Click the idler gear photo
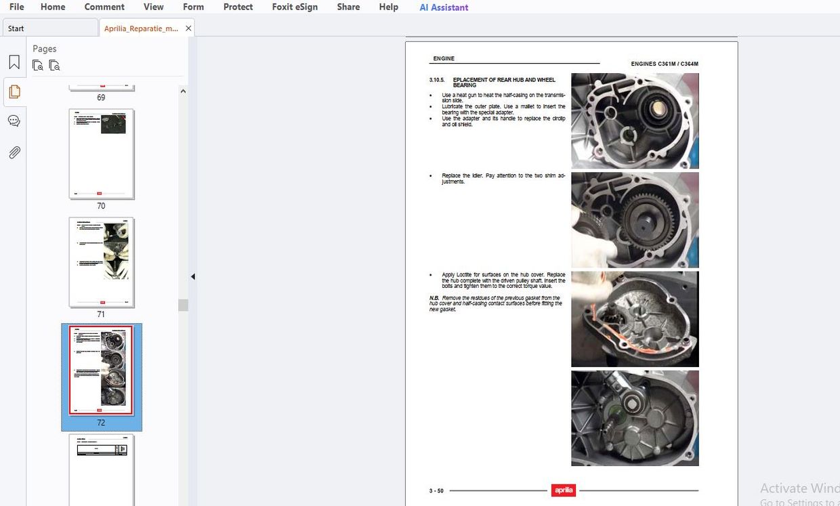The height and width of the screenshot is (506, 840). tap(635, 219)
